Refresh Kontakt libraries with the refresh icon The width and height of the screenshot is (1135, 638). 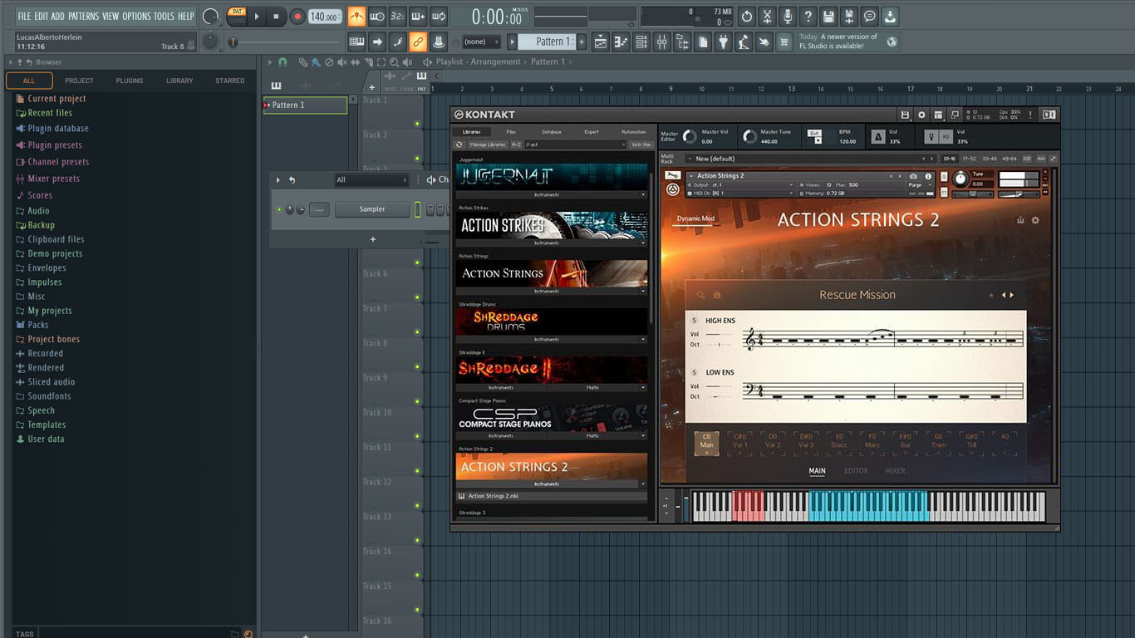459,145
